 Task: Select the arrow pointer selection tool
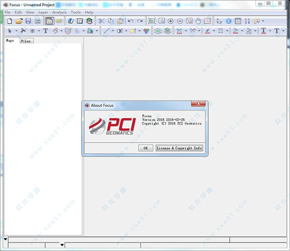pos(10,31)
